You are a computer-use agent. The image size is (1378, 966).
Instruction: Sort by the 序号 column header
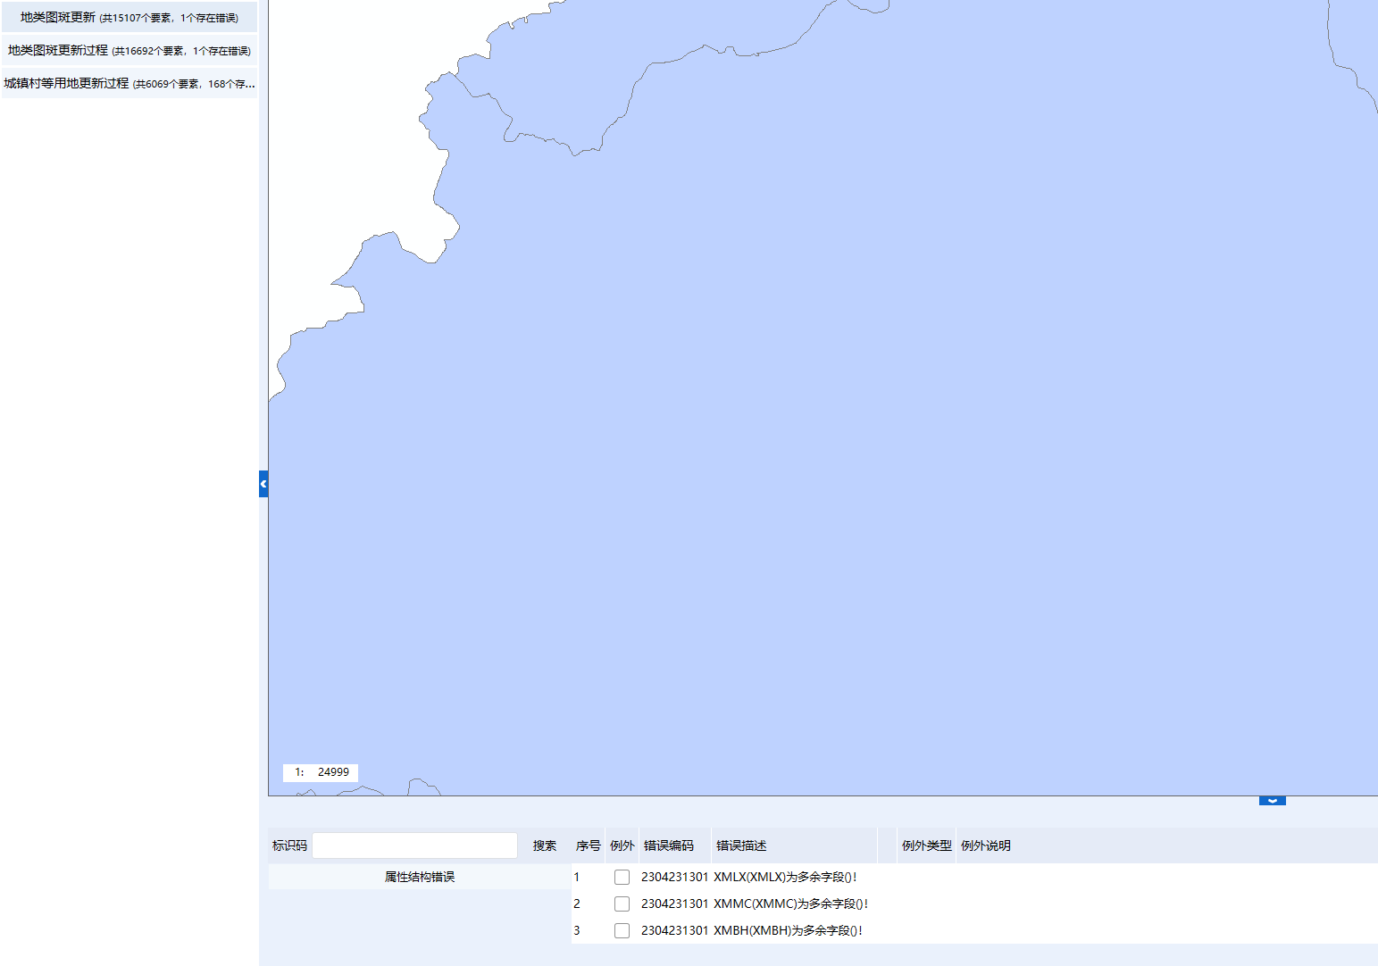pyautogui.click(x=588, y=845)
